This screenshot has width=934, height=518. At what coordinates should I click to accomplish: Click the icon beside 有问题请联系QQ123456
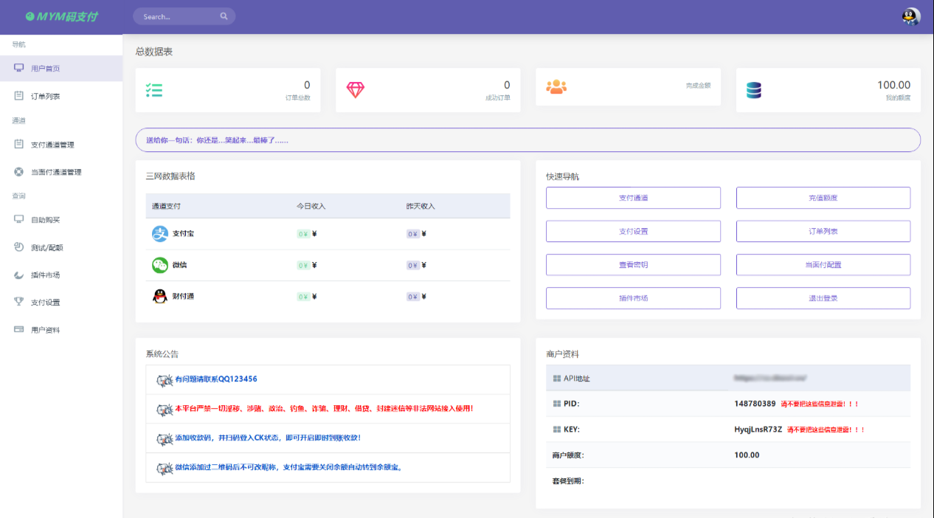tap(165, 380)
